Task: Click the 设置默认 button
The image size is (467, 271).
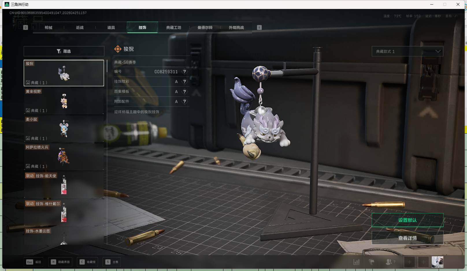Action: point(407,220)
